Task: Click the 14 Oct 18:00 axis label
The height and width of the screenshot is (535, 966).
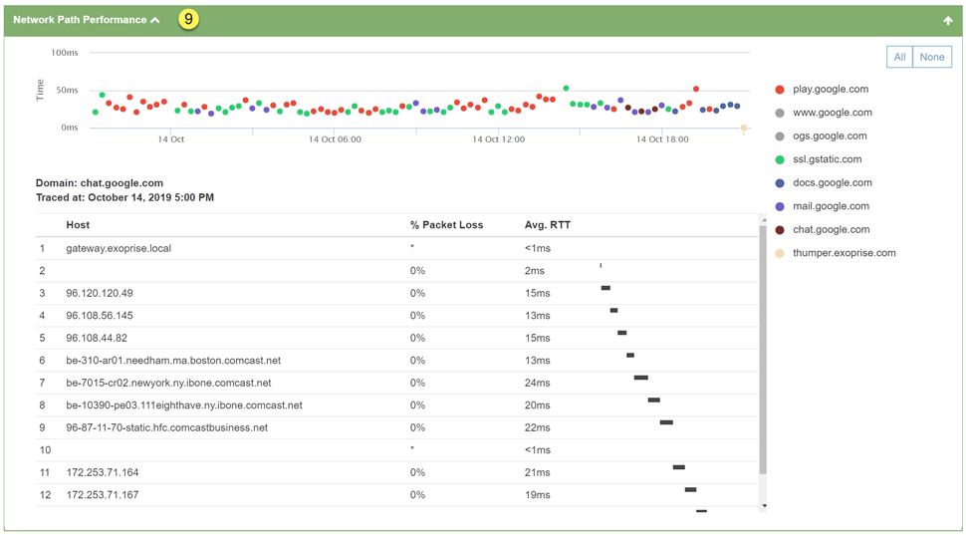Action: (x=662, y=139)
